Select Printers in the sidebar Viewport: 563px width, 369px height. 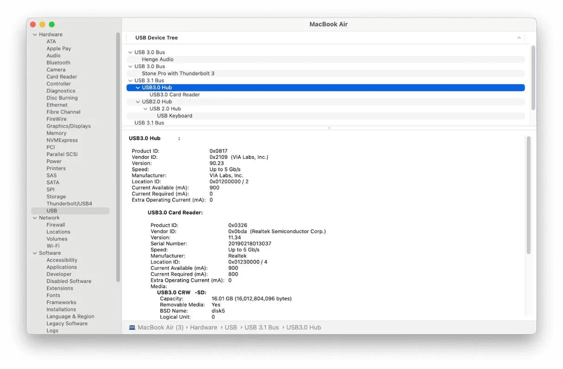click(x=56, y=169)
